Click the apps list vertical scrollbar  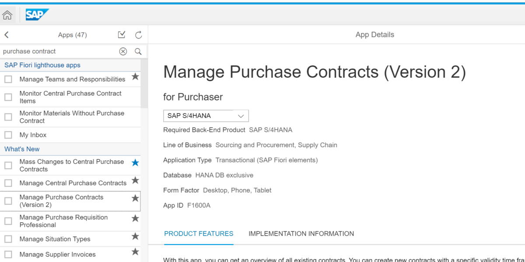click(x=144, y=83)
